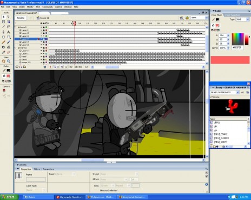Select the Line tool
Viewport: 251px width, 200px height.
(3, 27)
